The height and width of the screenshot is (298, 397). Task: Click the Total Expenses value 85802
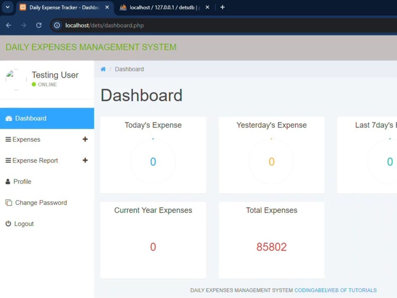coord(271,247)
